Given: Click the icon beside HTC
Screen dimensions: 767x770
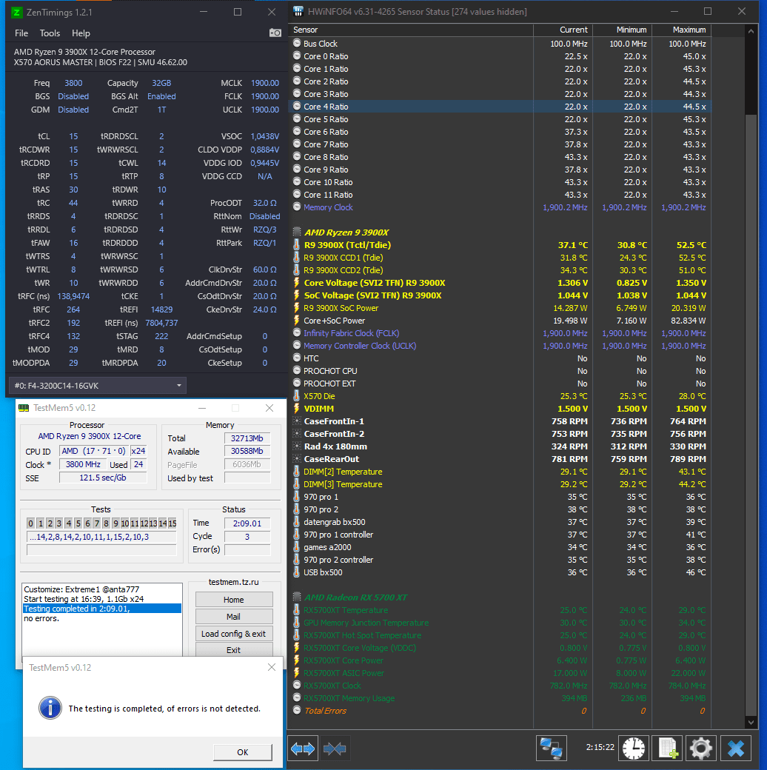Looking at the screenshot, I should 297,358.
